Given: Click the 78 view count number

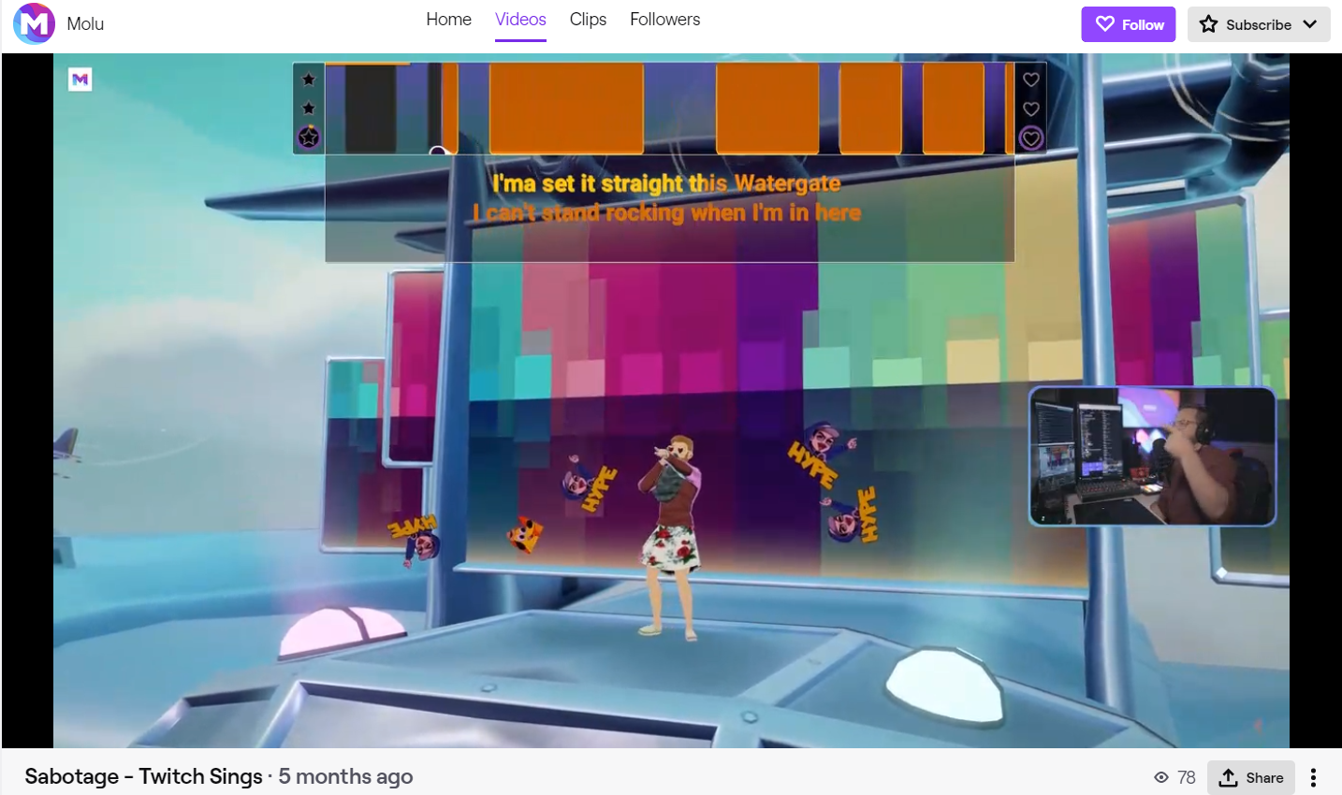Looking at the screenshot, I should [1187, 777].
